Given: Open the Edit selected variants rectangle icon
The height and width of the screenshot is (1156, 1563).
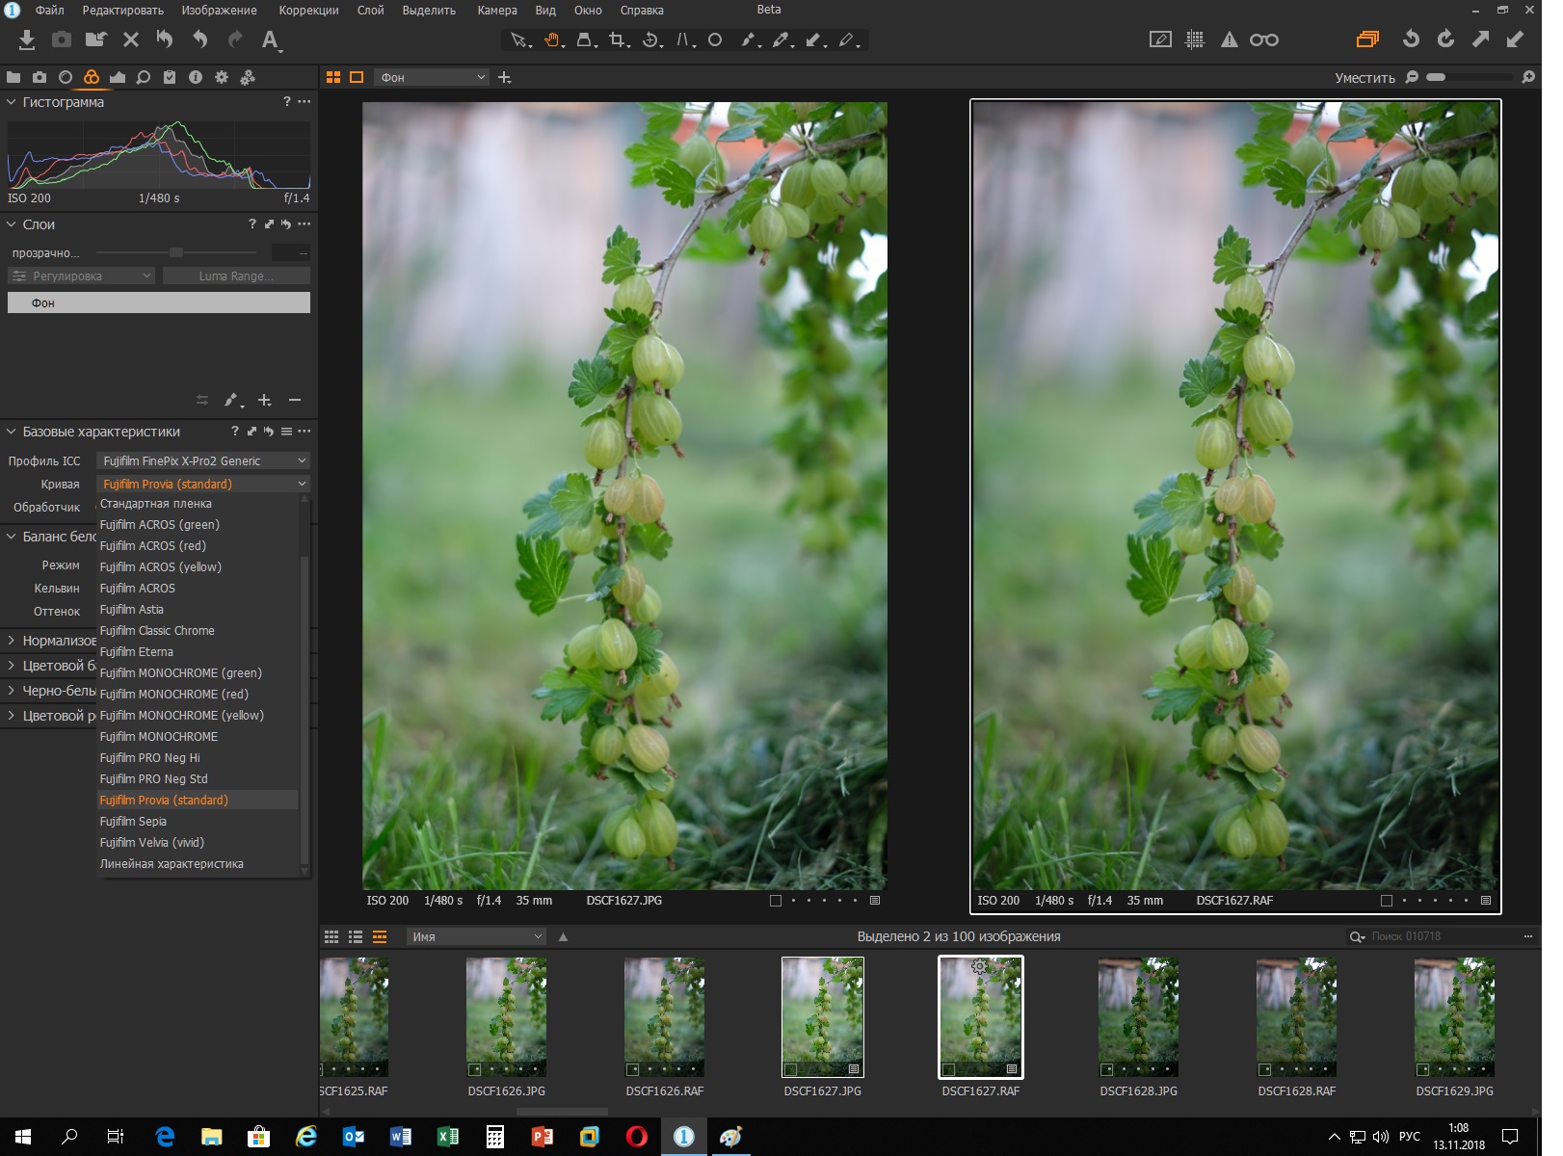Looking at the screenshot, I should [1161, 39].
